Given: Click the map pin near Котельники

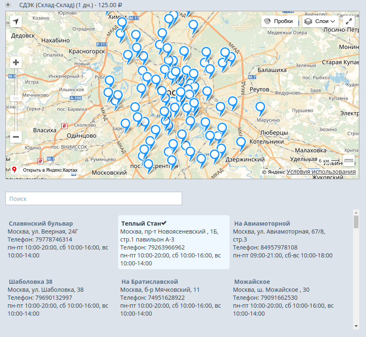Looking at the screenshot, I should pos(241,142).
